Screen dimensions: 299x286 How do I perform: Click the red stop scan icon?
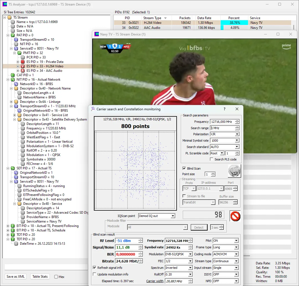235,216
